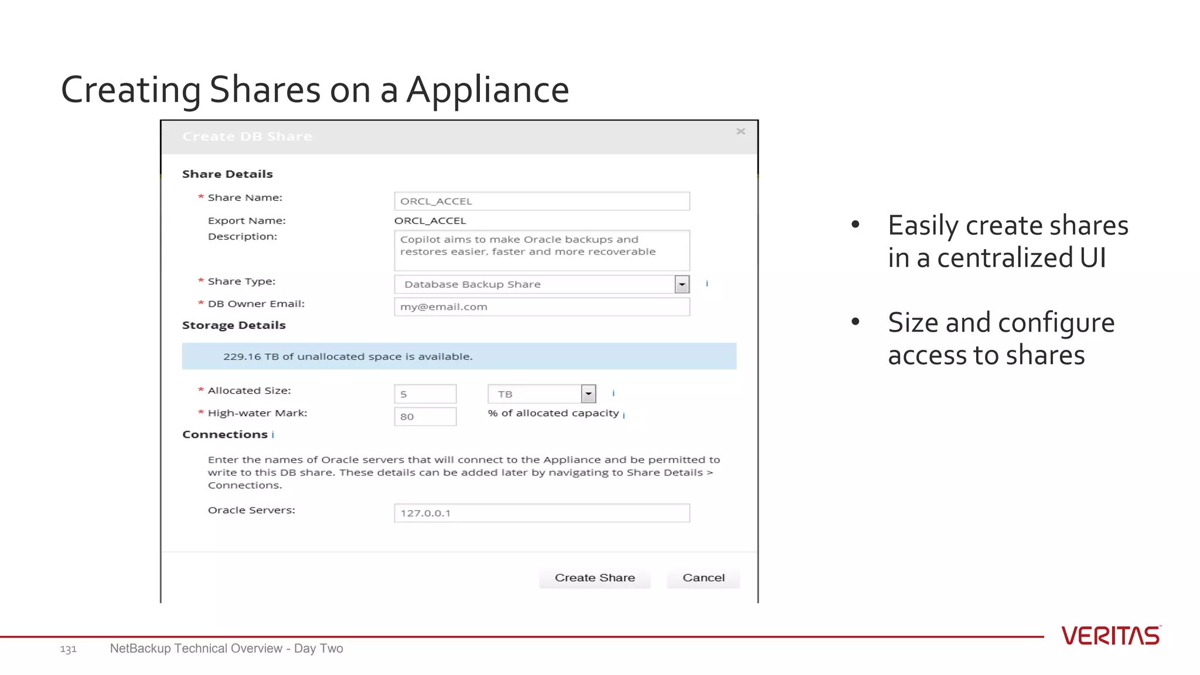This screenshot has height=675, width=1200.
Task: Click the DB Owner Email field
Action: pyautogui.click(x=542, y=306)
